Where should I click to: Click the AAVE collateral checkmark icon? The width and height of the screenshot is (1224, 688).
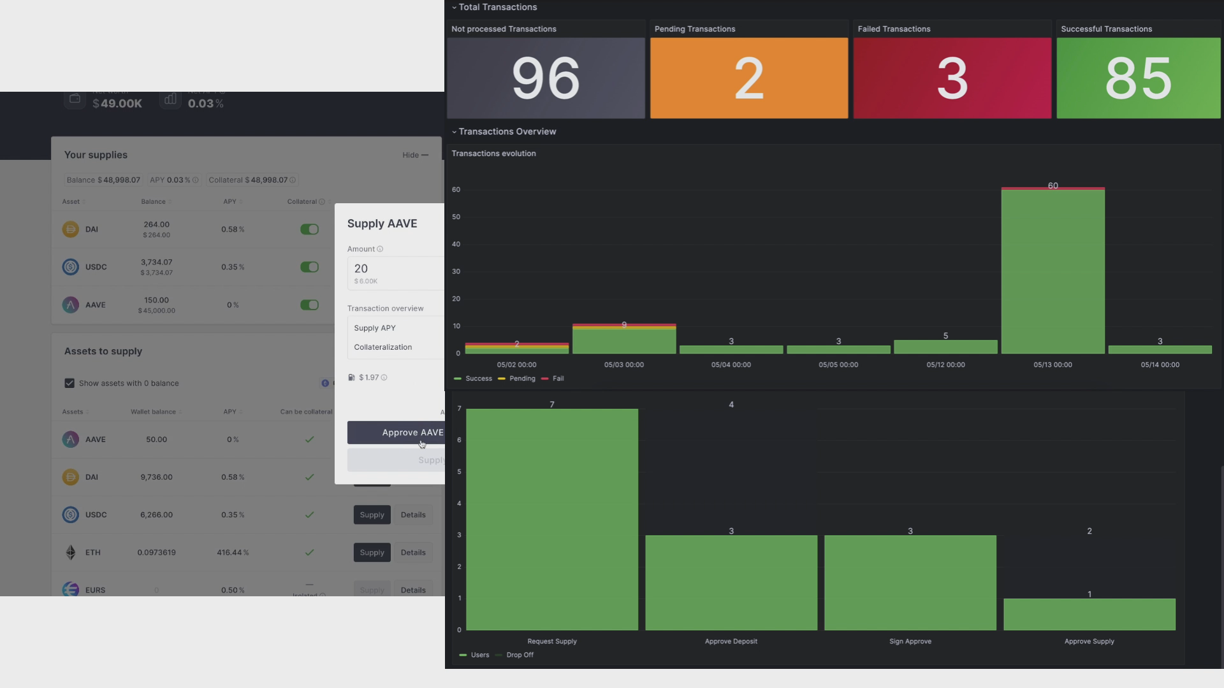click(x=309, y=440)
